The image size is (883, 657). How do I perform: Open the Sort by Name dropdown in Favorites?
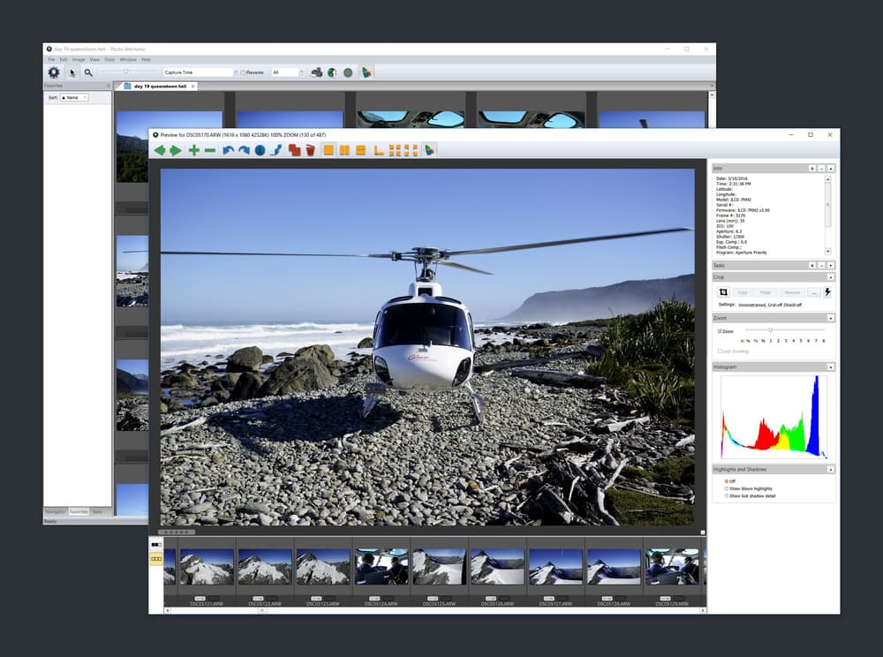pos(74,97)
